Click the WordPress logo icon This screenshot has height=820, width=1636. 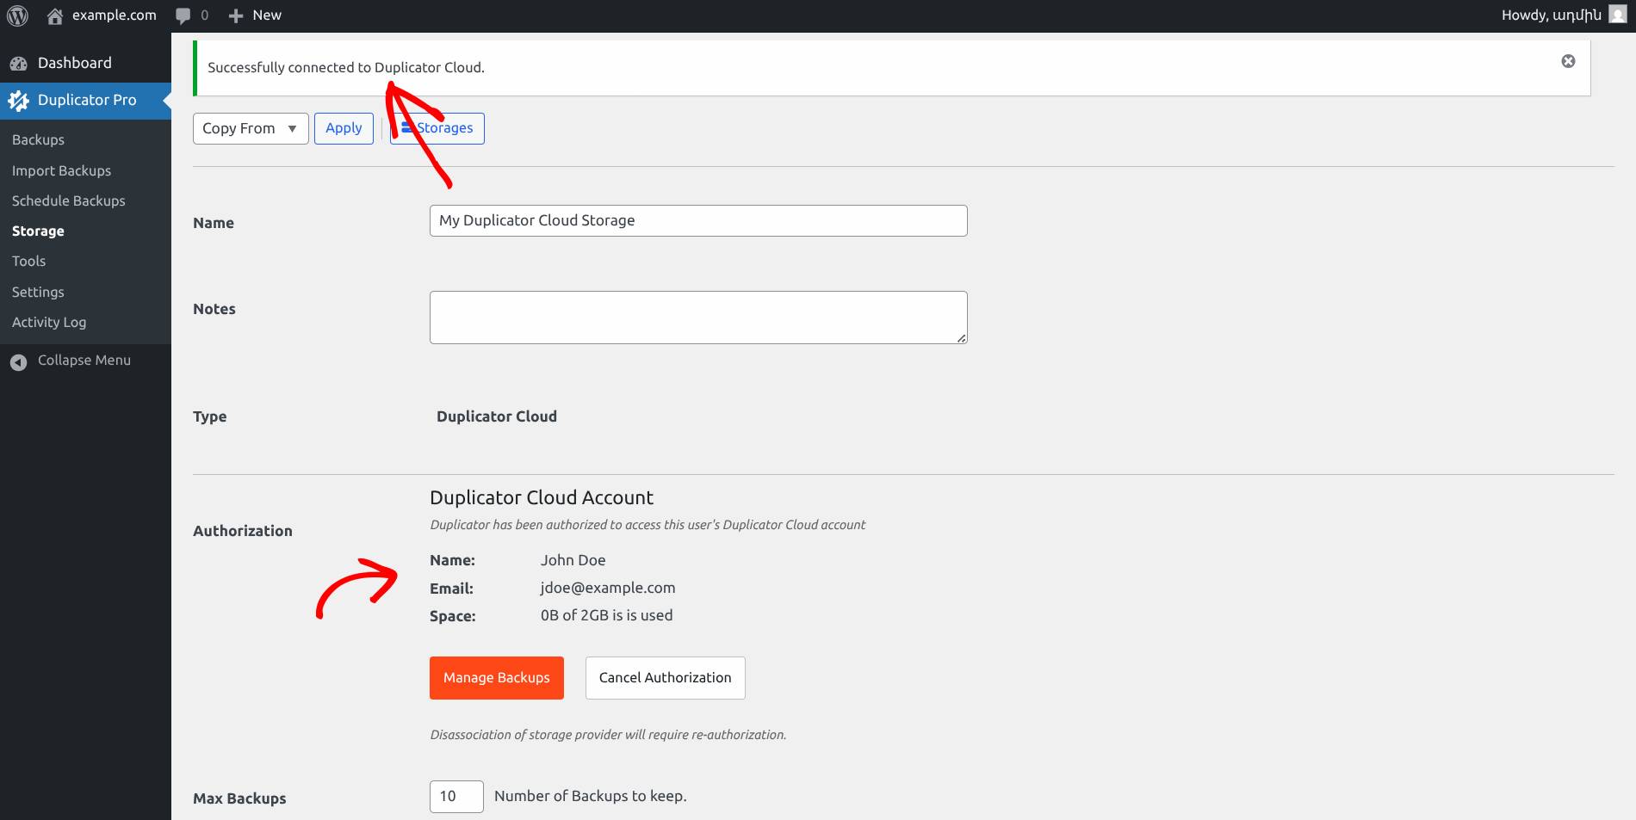point(17,15)
